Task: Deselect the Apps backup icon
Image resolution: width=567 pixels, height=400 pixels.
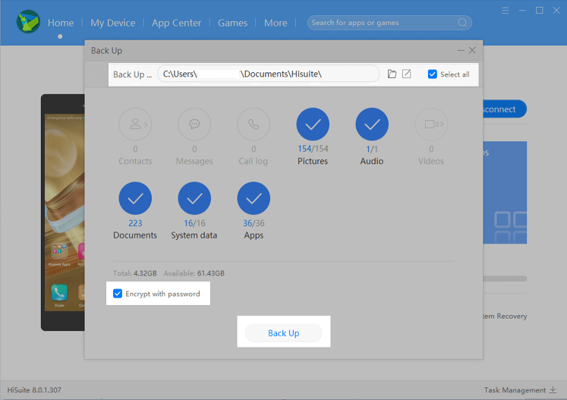Action: 254,199
